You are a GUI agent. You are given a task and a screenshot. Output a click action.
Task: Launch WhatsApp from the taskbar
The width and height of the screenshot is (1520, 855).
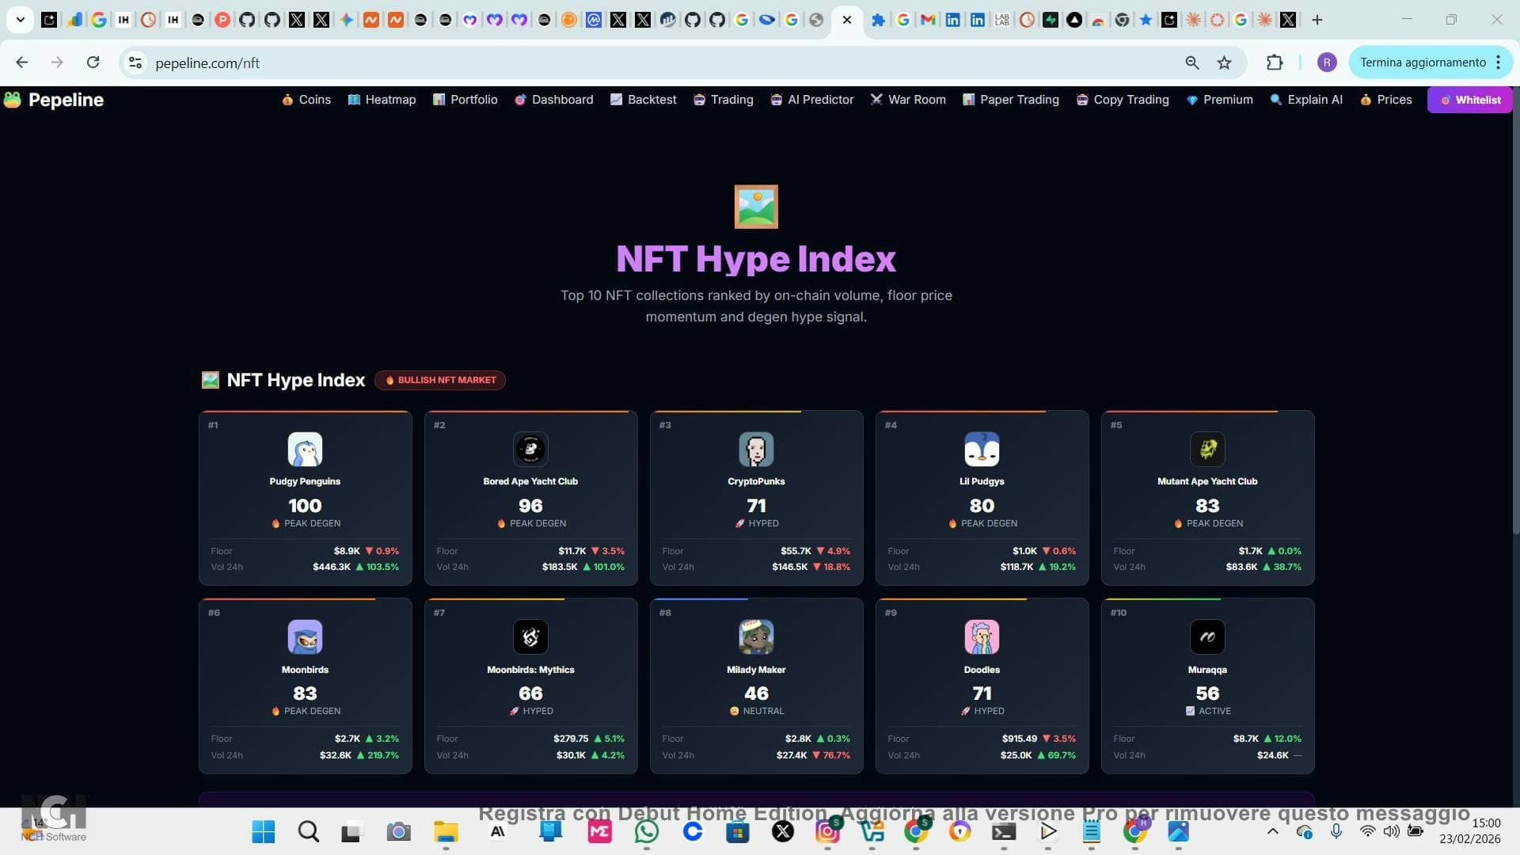(x=645, y=831)
